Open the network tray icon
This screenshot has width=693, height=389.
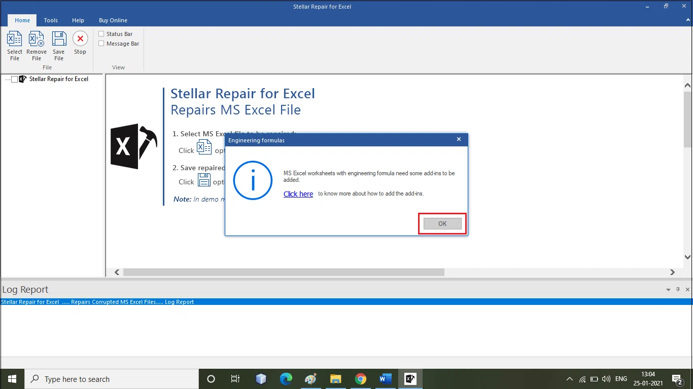(582, 379)
